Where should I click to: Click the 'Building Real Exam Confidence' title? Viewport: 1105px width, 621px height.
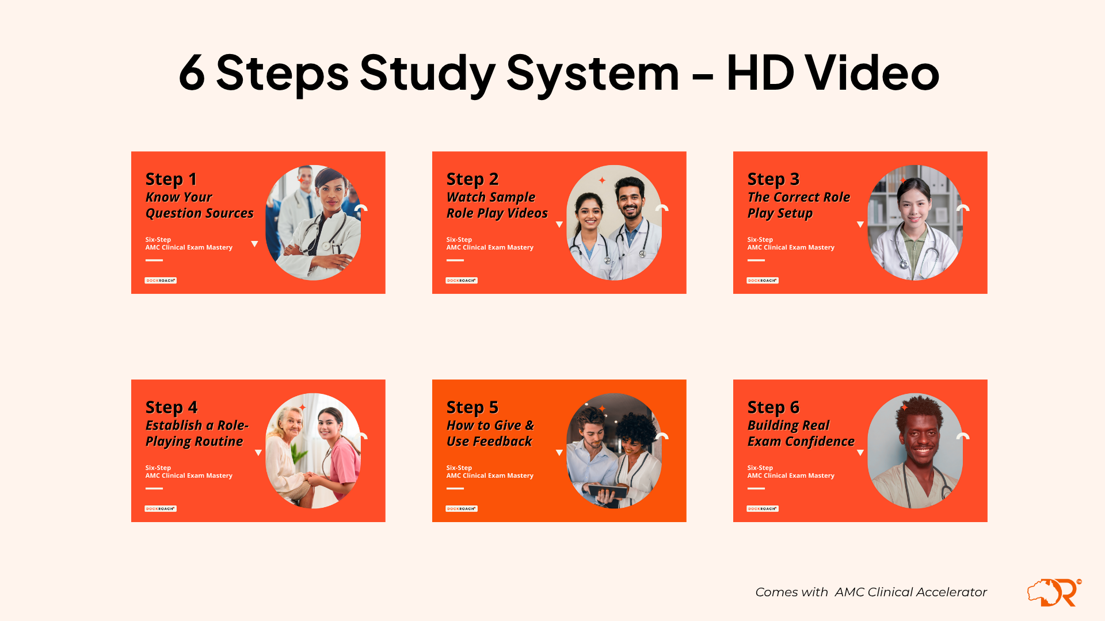[801, 434]
